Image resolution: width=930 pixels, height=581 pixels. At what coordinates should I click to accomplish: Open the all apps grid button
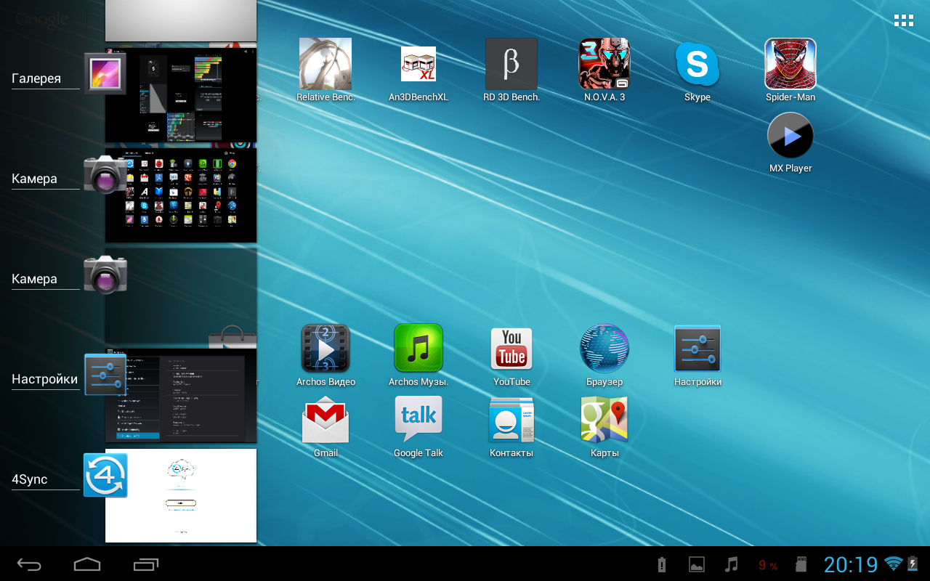coord(904,20)
